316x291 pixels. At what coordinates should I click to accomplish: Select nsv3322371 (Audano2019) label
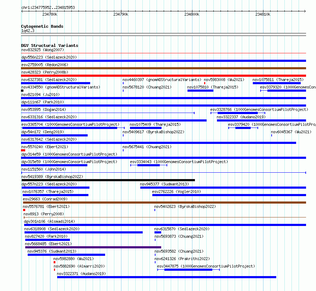coord(81,274)
